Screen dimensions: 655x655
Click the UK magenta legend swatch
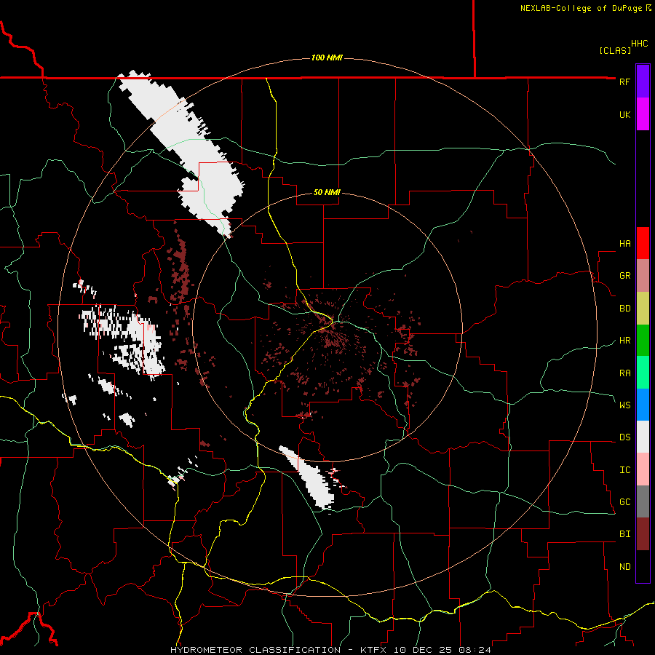tap(643, 114)
